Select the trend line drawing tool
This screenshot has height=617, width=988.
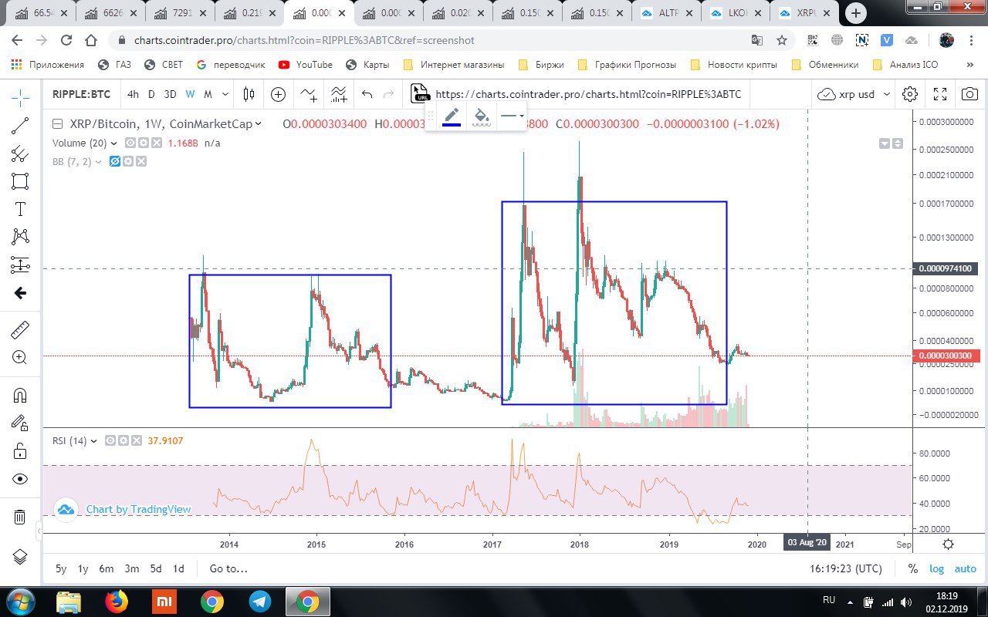pos(20,126)
